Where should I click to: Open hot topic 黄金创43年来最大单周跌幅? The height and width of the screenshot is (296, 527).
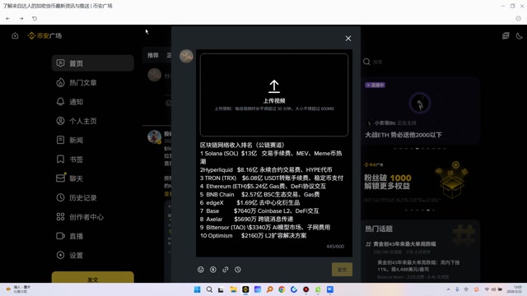coord(404,244)
